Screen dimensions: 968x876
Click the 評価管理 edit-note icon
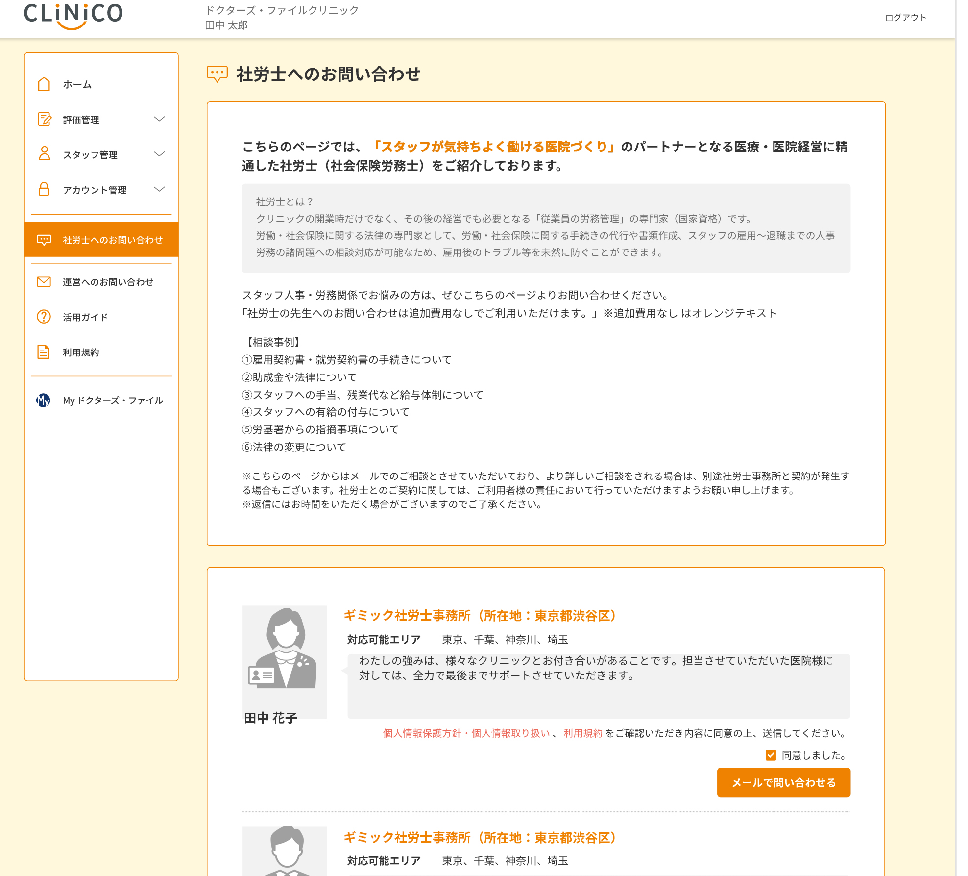[x=44, y=119]
